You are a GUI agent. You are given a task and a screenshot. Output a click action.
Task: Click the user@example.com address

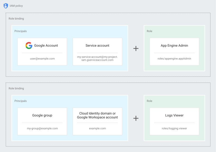pos(42,59)
